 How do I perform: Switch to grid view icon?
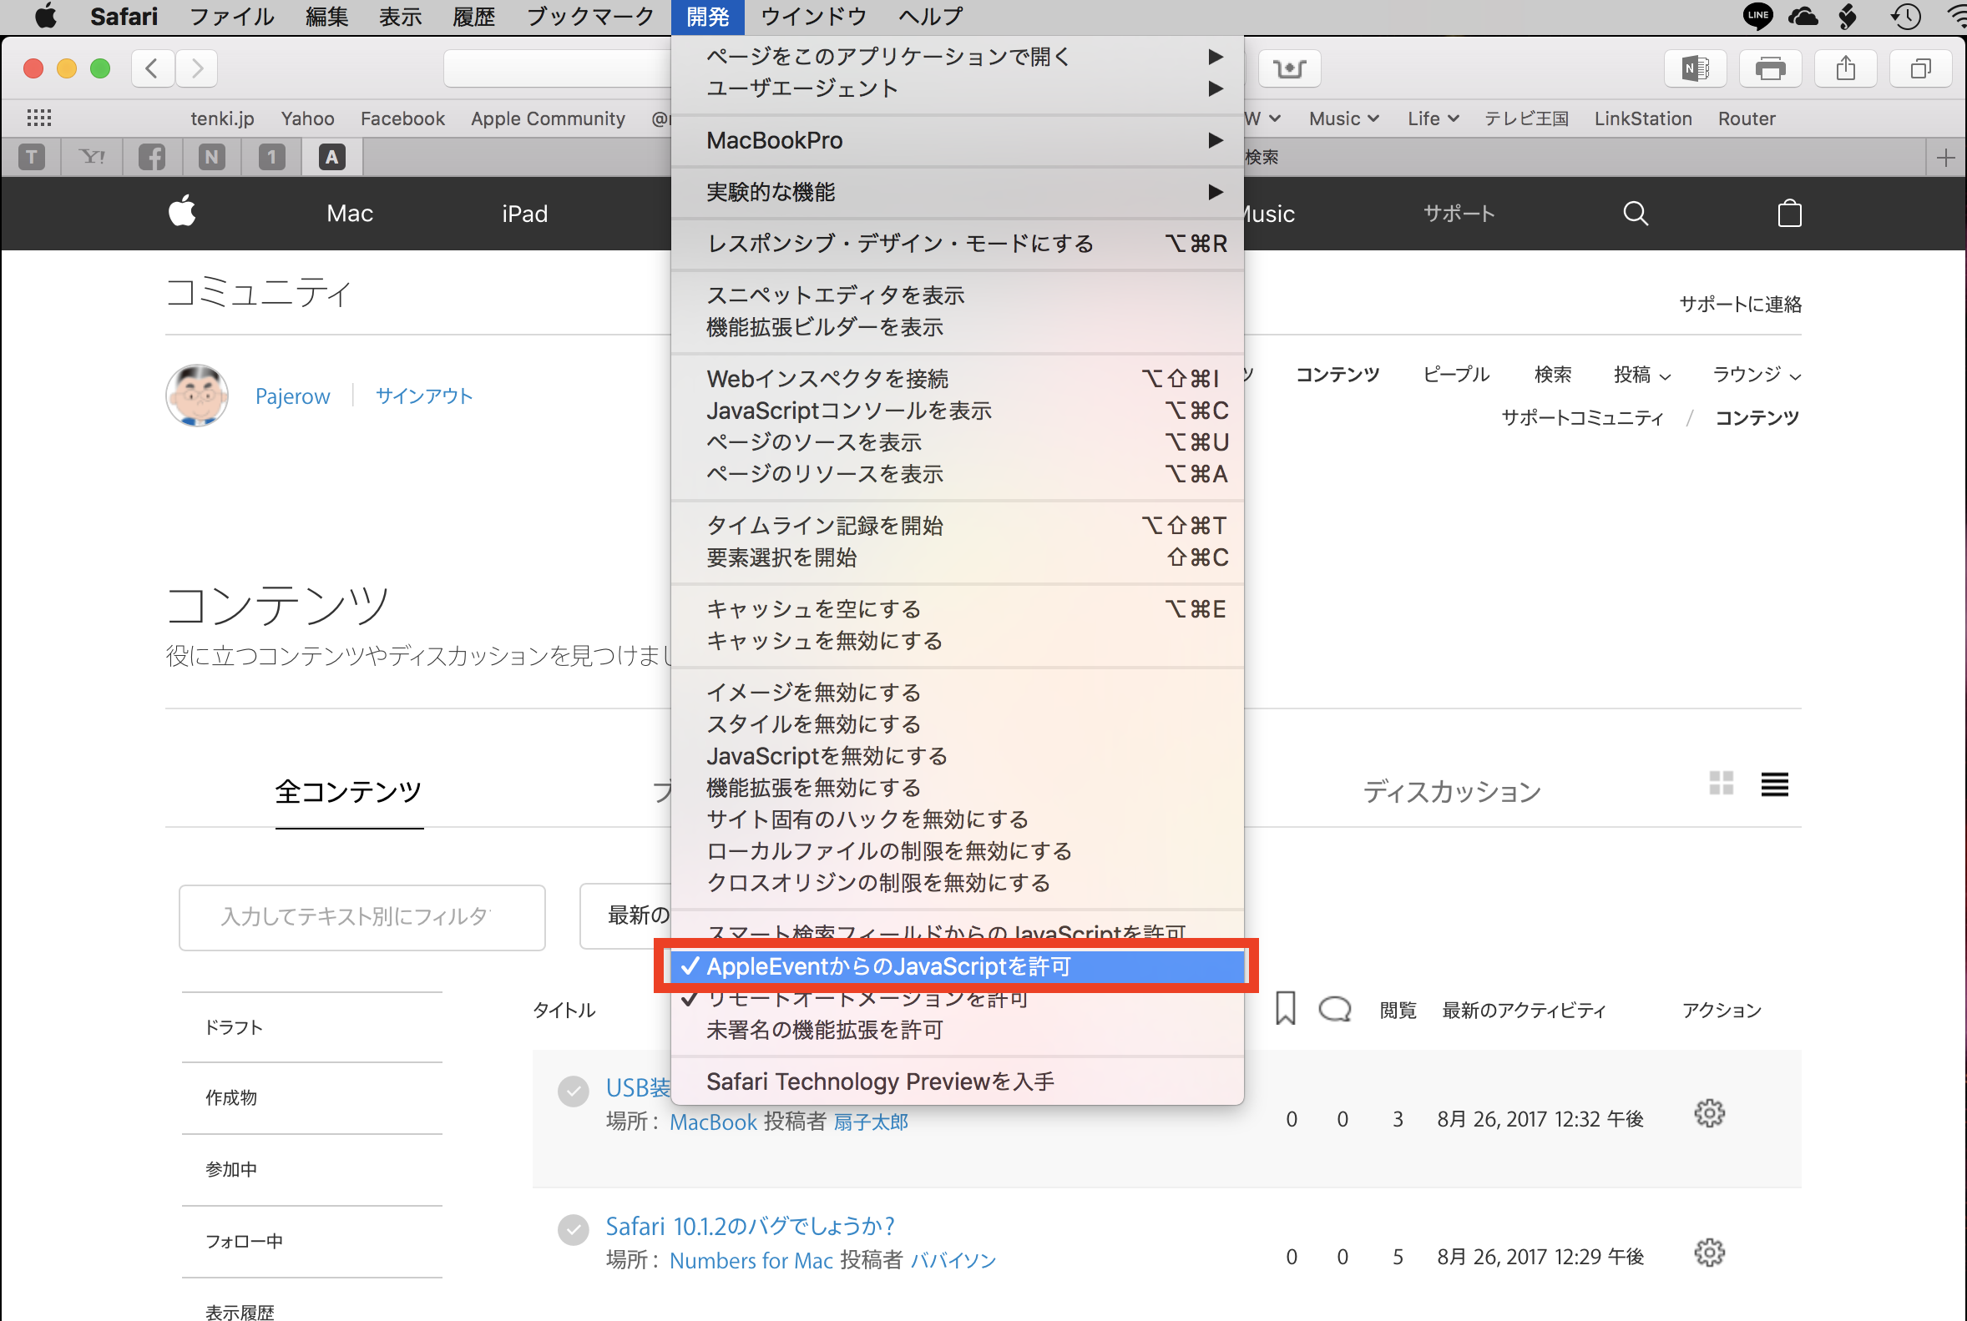tap(1721, 784)
